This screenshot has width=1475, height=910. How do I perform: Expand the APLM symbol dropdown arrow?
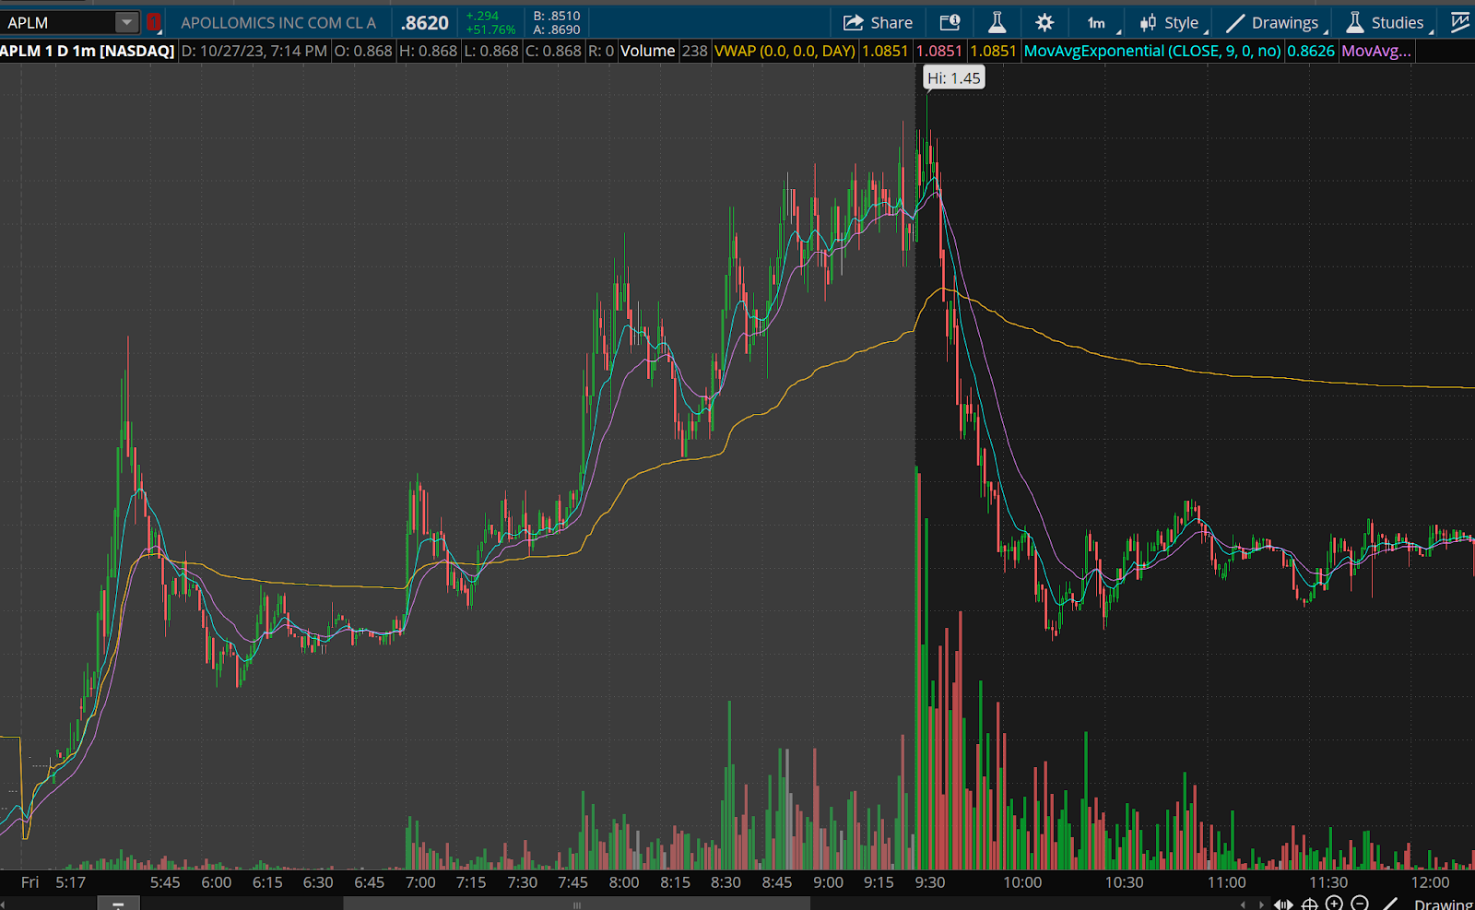[126, 23]
